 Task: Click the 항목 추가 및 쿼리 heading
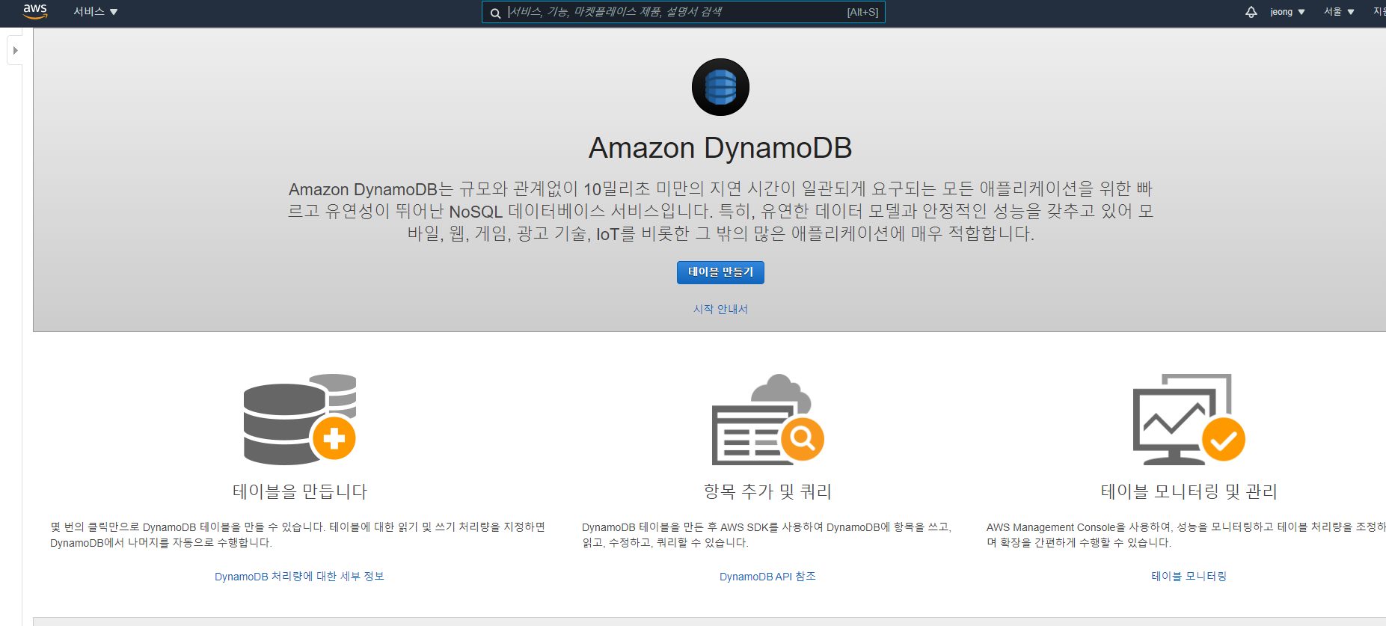click(767, 491)
